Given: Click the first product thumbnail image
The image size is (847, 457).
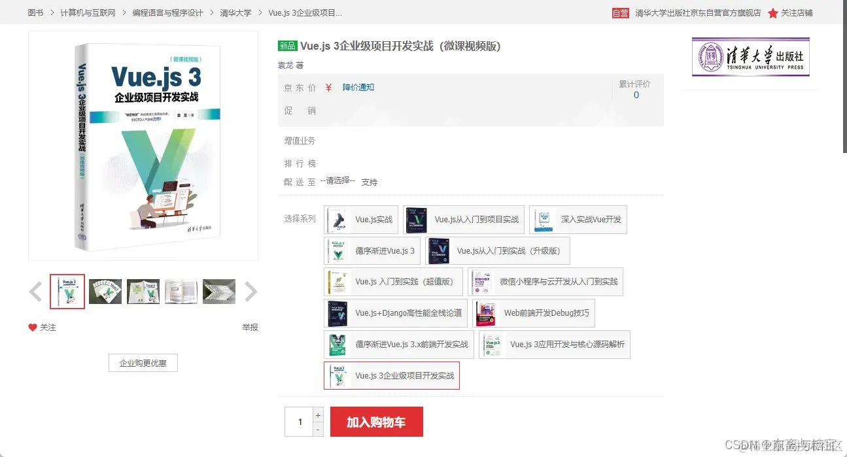Looking at the screenshot, I should pyautogui.click(x=67, y=291).
